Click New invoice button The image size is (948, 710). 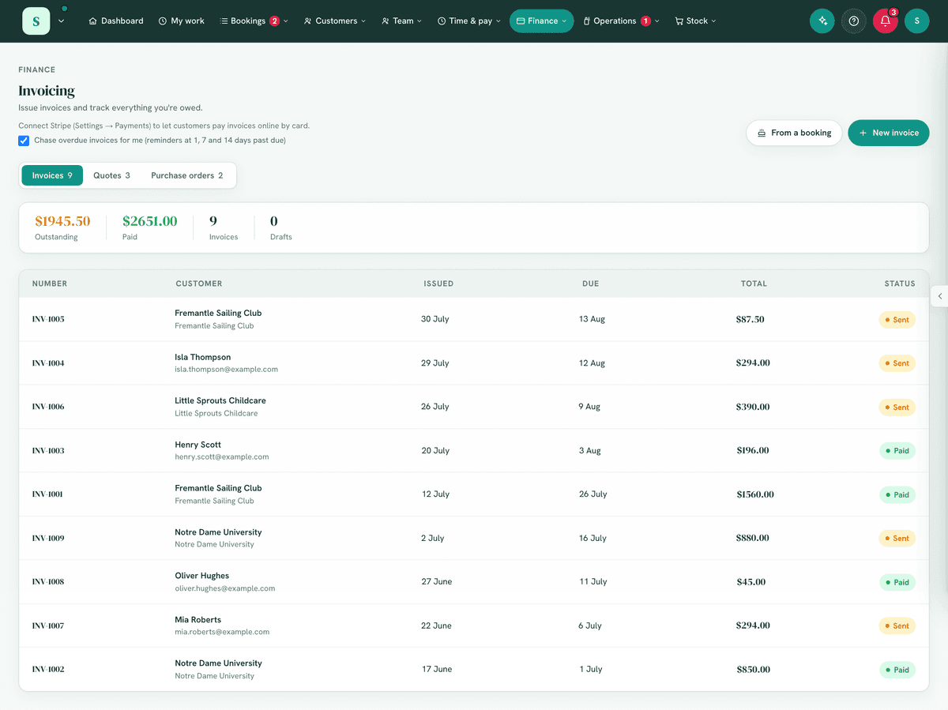point(888,133)
